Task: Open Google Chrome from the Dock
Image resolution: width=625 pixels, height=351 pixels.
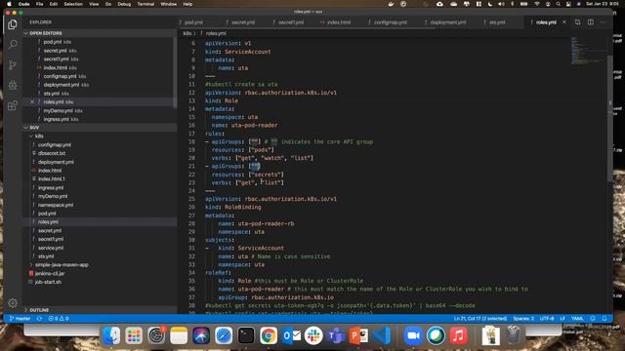Action: [269, 335]
